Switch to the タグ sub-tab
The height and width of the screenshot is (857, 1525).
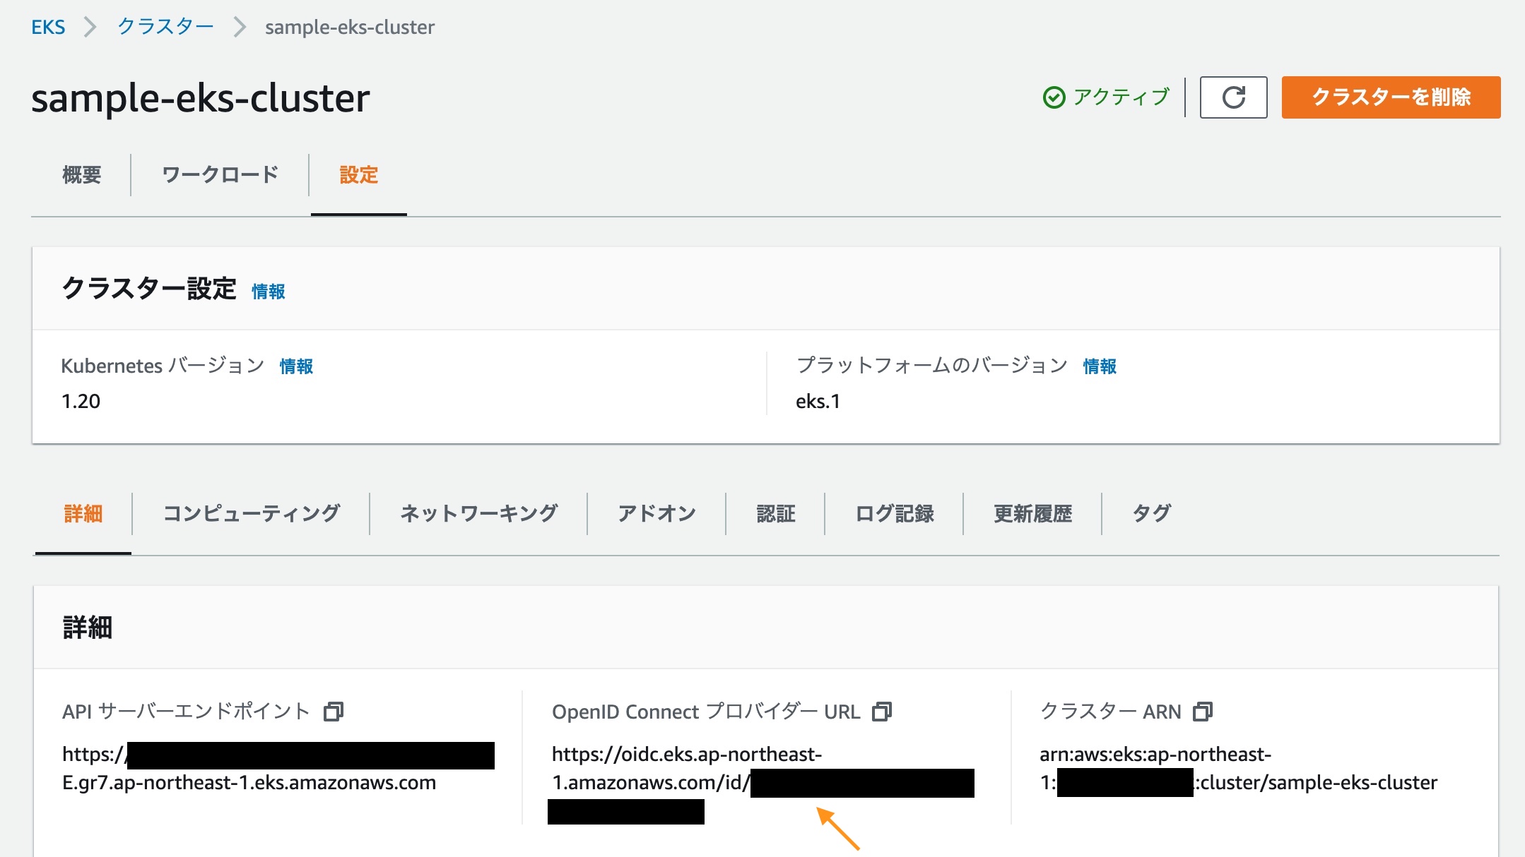click(x=1151, y=513)
